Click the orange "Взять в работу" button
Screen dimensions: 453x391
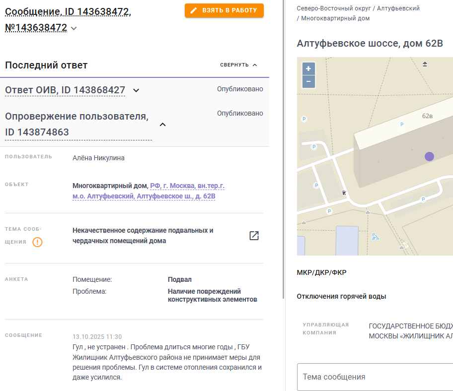[x=224, y=10]
